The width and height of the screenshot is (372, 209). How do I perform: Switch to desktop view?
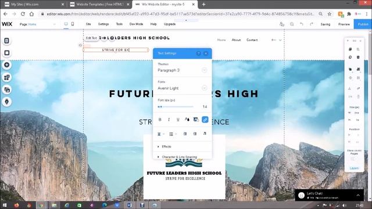pos(66,24)
